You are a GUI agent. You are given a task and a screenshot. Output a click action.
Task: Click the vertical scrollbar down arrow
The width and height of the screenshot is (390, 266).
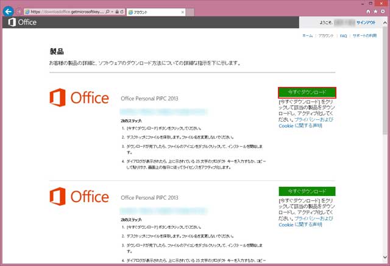pos(385,262)
